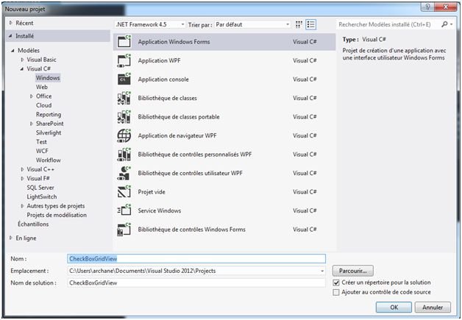Collapse the Modèles tree node
This screenshot has width=462, height=320.
(13, 50)
